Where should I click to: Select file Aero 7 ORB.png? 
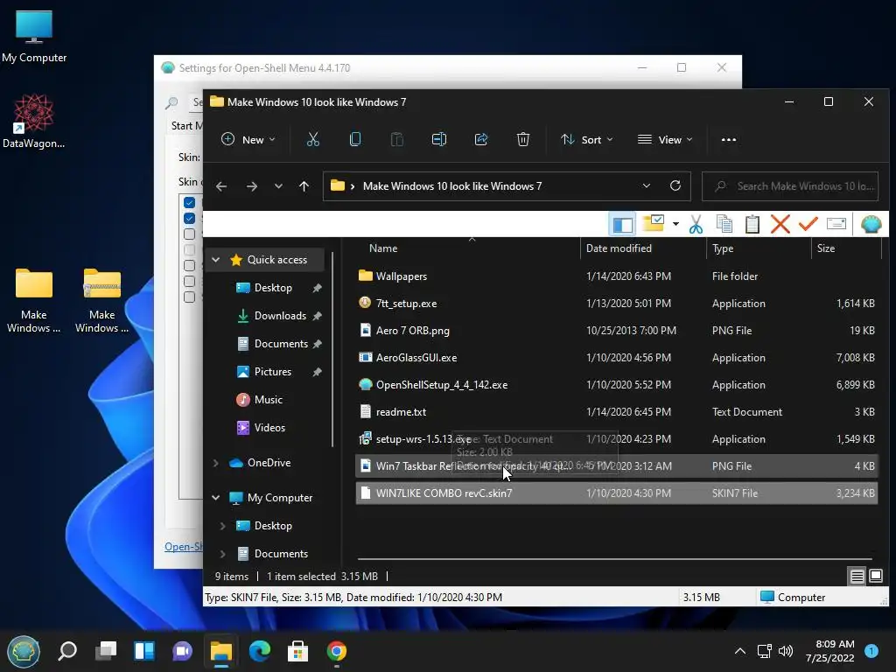[x=616, y=330]
